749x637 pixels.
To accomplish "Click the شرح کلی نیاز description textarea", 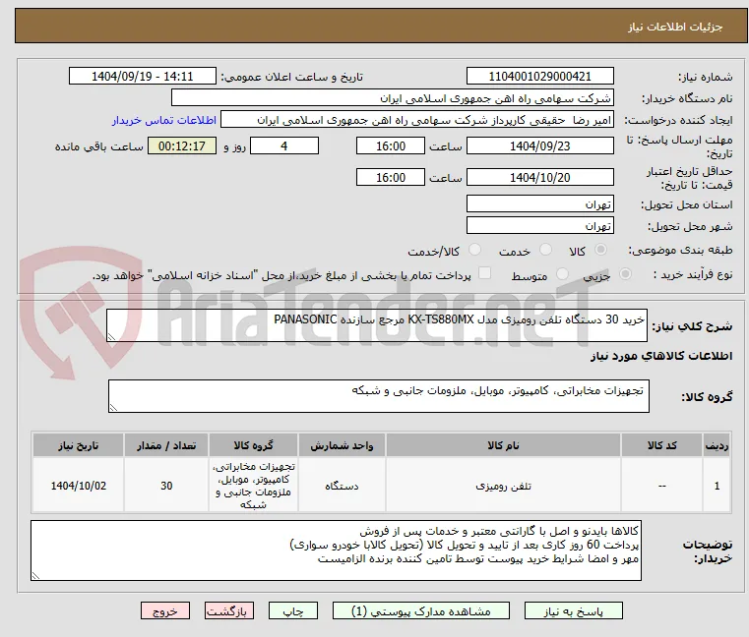I will (x=376, y=325).
